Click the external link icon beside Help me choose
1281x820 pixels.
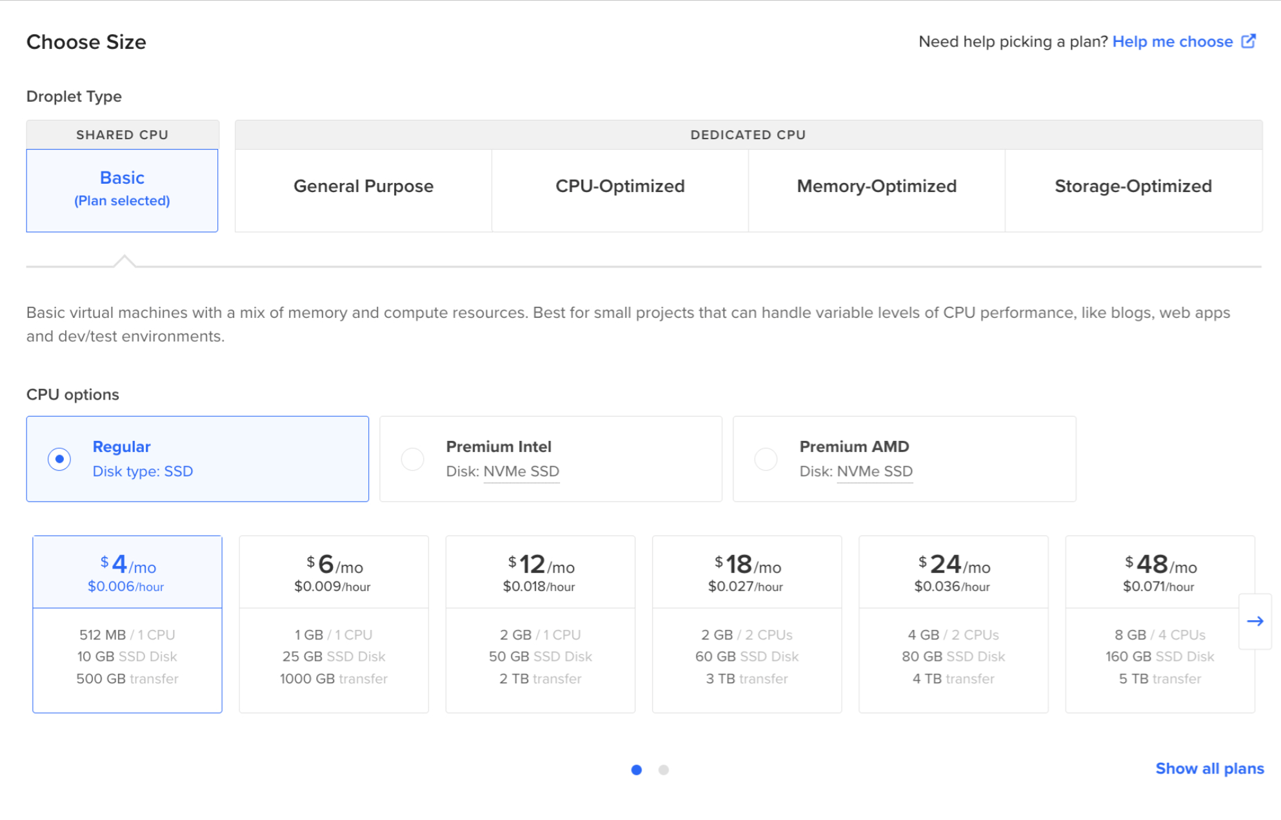pyautogui.click(x=1249, y=41)
